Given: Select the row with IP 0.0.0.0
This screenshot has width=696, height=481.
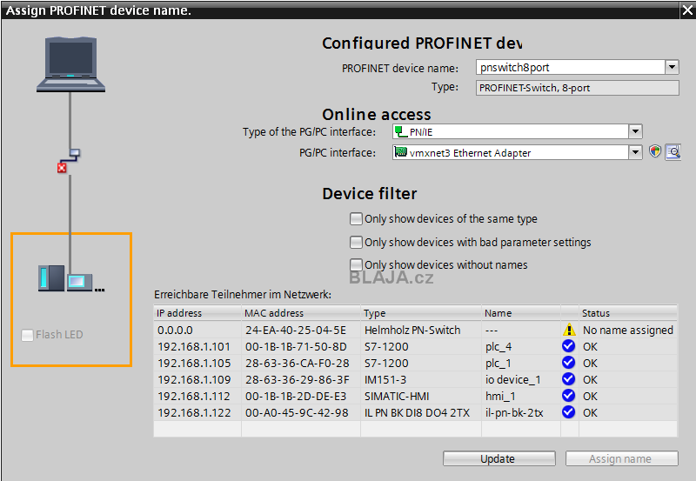Looking at the screenshot, I should 416,331.
